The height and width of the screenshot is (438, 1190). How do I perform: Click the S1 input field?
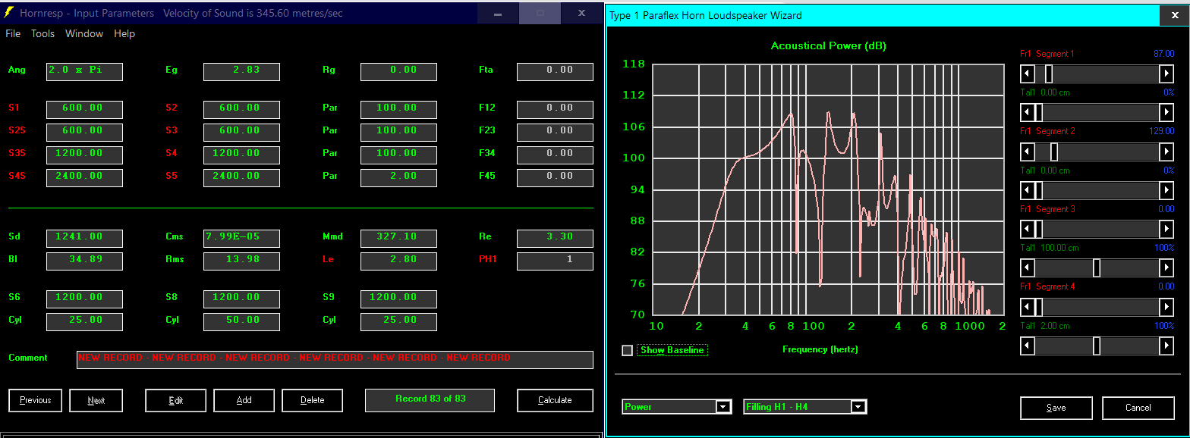point(84,109)
